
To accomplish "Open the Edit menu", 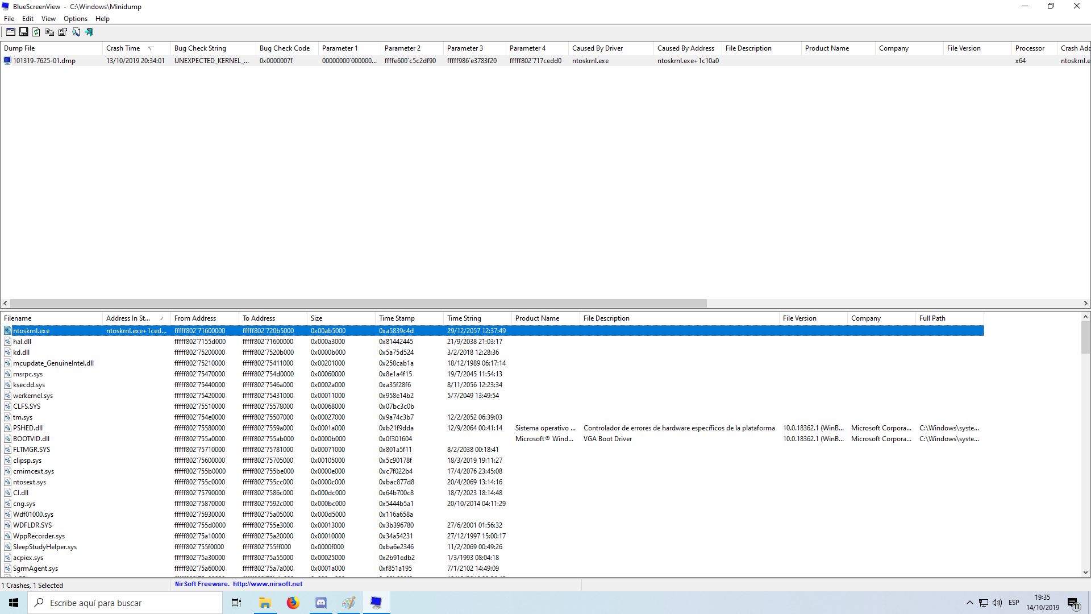I will point(28,19).
